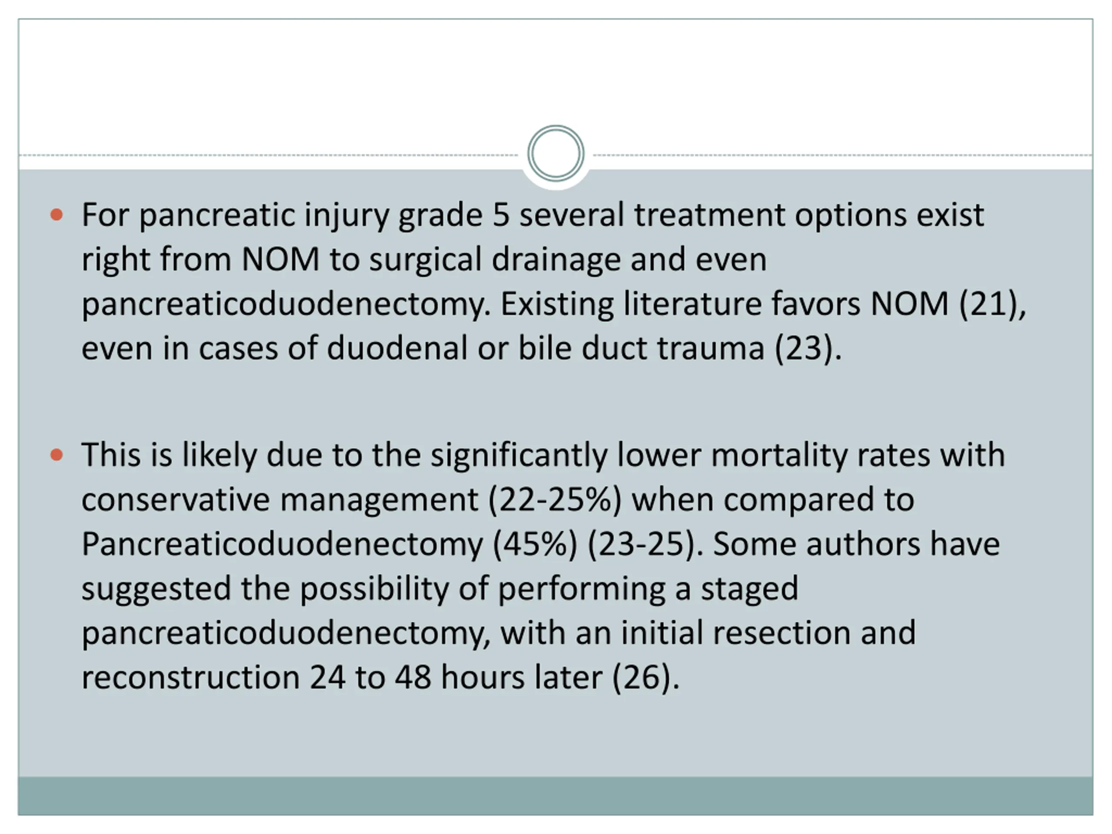Image resolution: width=1112 pixels, height=834 pixels.
Task: Click the dashed line left of the circle
Action: point(269,156)
